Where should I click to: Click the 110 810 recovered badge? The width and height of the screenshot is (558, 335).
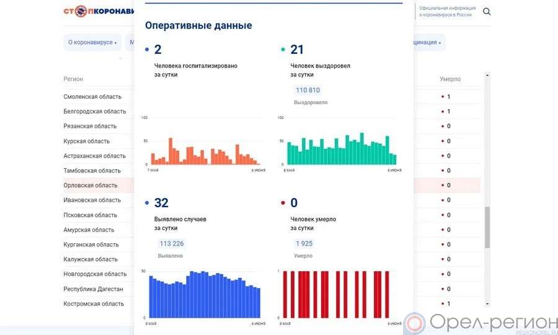tap(308, 90)
